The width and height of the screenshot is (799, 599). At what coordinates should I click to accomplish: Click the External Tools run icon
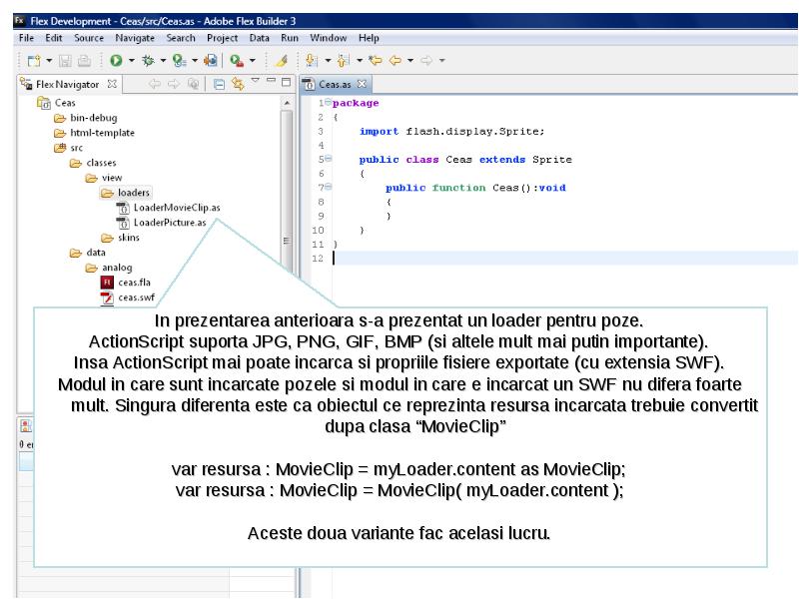tap(237, 61)
